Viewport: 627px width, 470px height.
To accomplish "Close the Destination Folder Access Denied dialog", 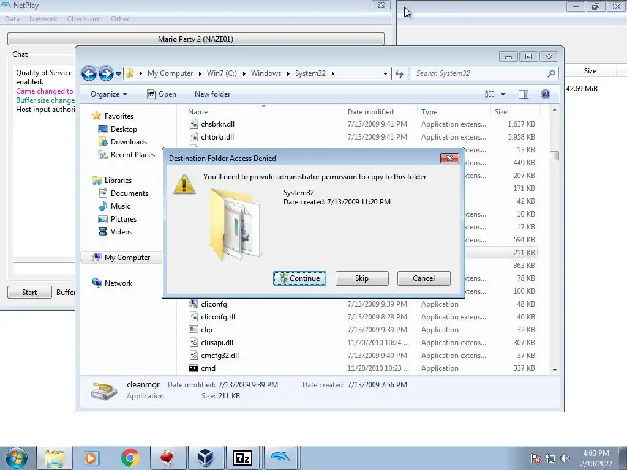I will tap(449, 159).
